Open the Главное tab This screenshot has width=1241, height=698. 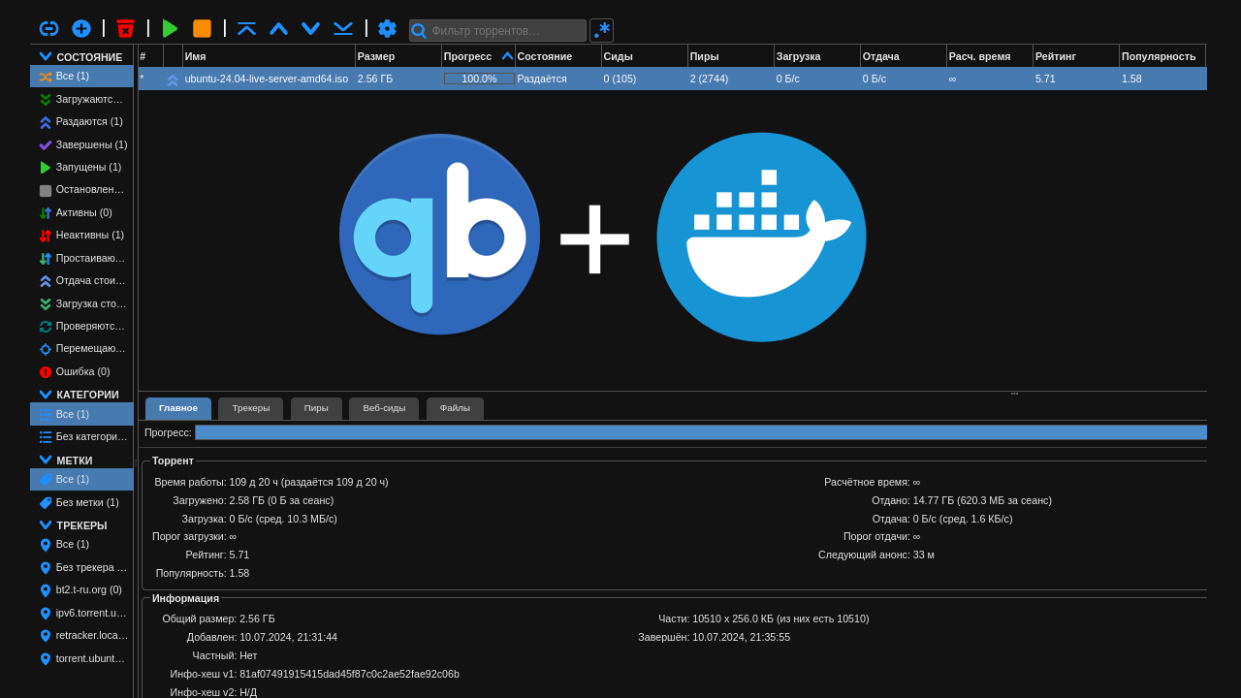(x=178, y=408)
